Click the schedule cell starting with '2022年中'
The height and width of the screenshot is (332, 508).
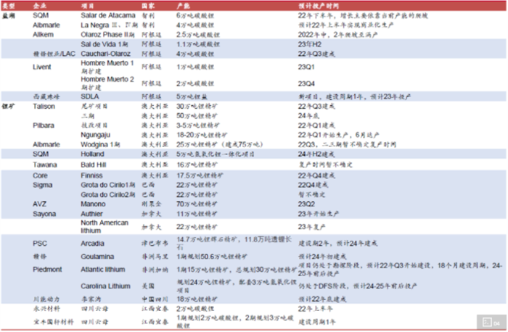click(x=337, y=35)
